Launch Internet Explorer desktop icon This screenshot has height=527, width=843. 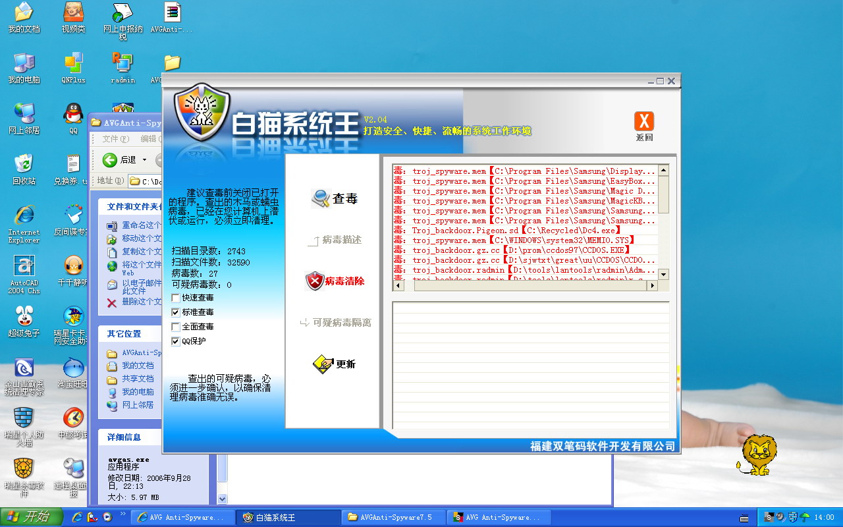[x=24, y=224]
